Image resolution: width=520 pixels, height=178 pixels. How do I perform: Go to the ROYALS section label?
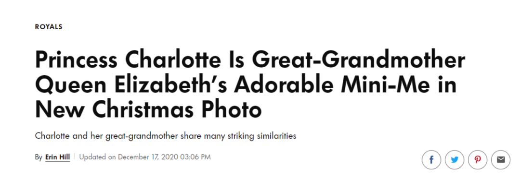coord(49,27)
